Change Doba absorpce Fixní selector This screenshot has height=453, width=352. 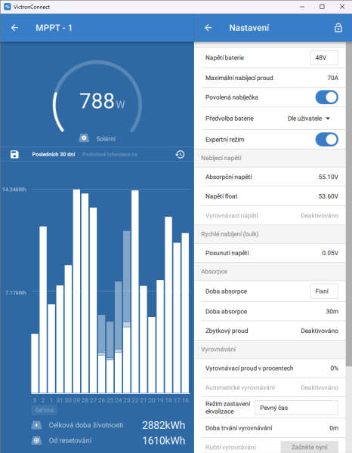tap(324, 291)
